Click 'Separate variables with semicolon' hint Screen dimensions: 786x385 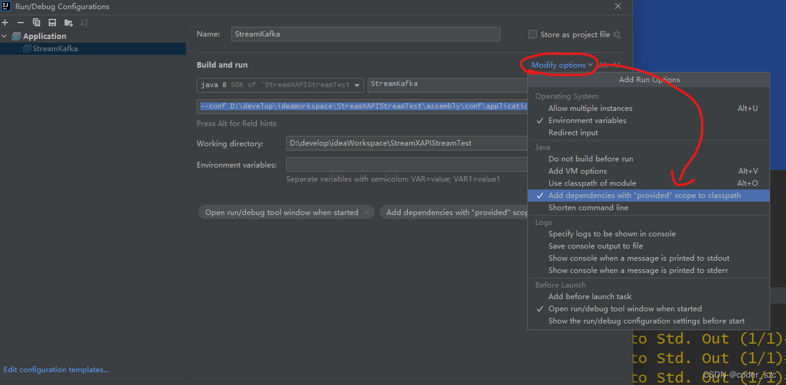pos(393,179)
